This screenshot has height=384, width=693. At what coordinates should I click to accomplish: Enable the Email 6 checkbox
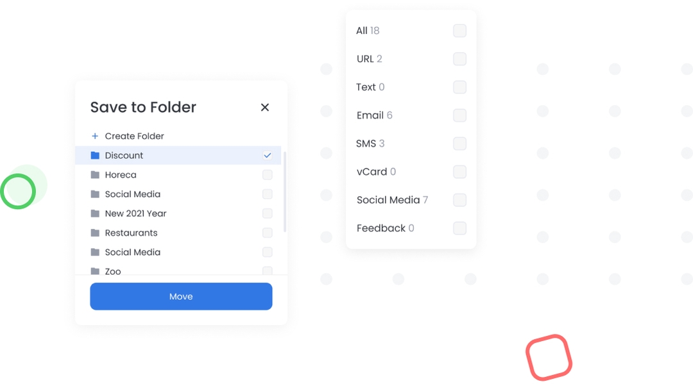pyautogui.click(x=459, y=115)
